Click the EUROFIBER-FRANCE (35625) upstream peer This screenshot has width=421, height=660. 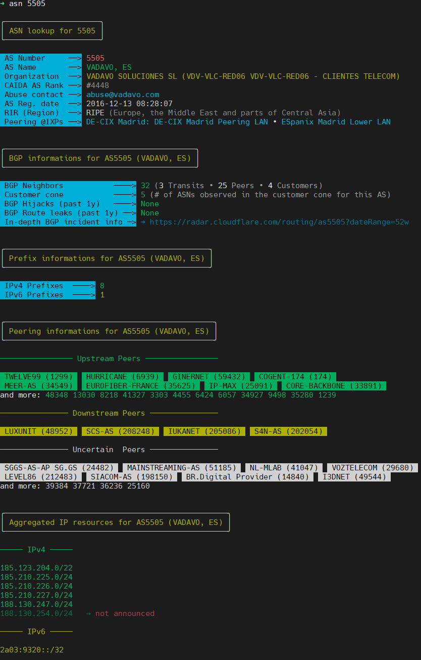(x=141, y=386)
